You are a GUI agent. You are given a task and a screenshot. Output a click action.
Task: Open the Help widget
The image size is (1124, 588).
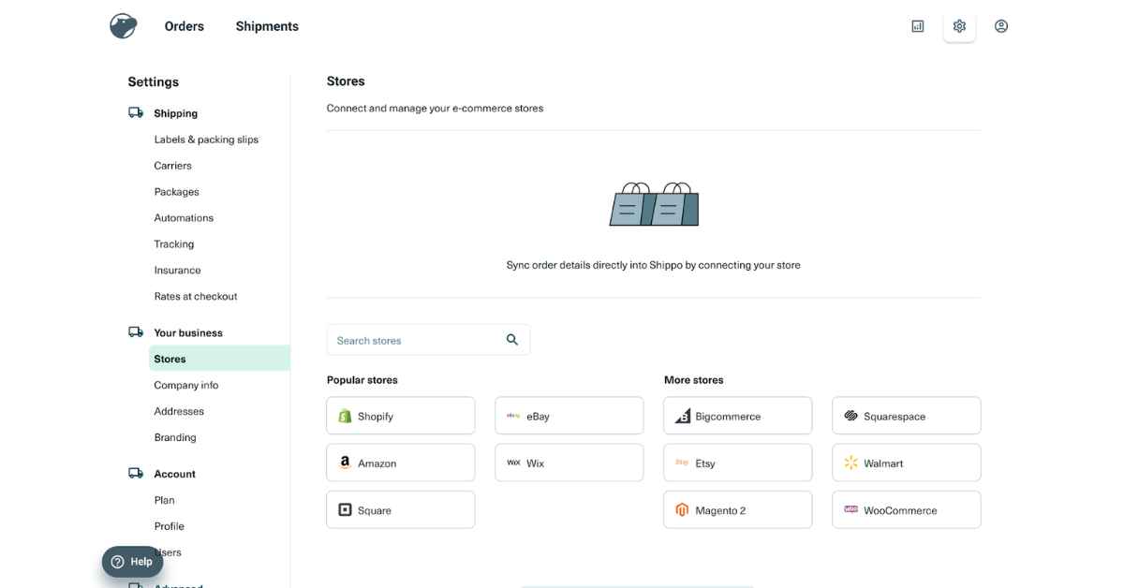pos(132,562)
